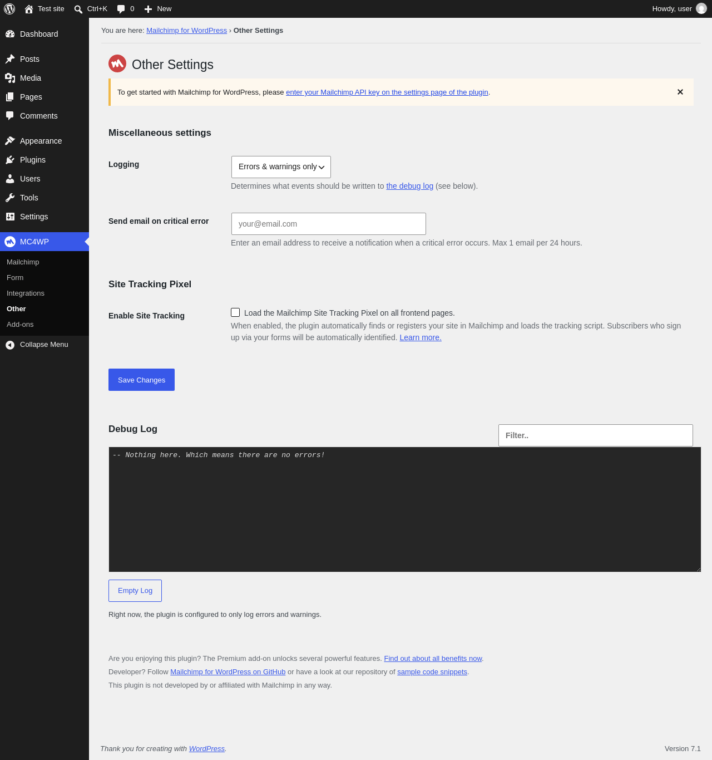712x760 pixels.
Task: Open the Pages menu item
Action: point(44,97)
